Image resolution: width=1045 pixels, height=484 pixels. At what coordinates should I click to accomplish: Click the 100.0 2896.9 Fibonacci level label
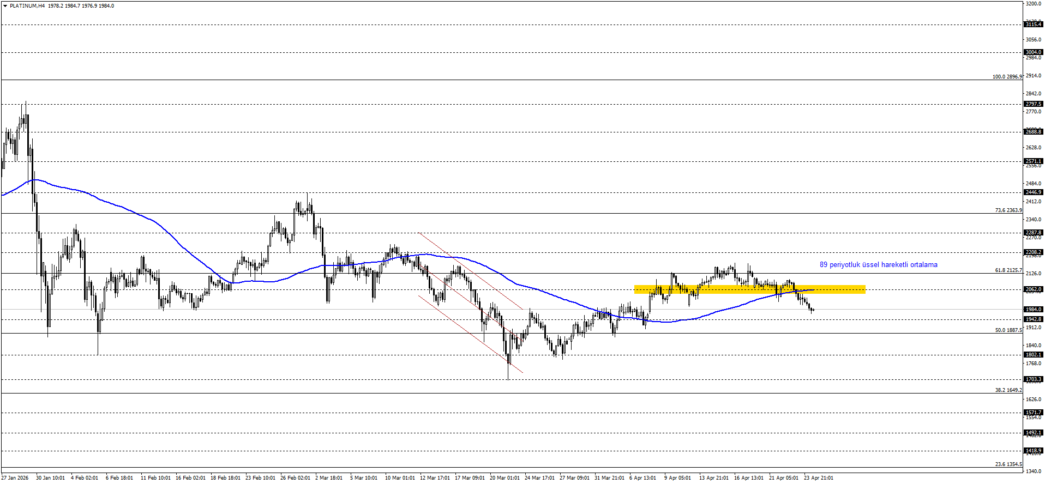pyautogui.click(x=1007, y=77)
